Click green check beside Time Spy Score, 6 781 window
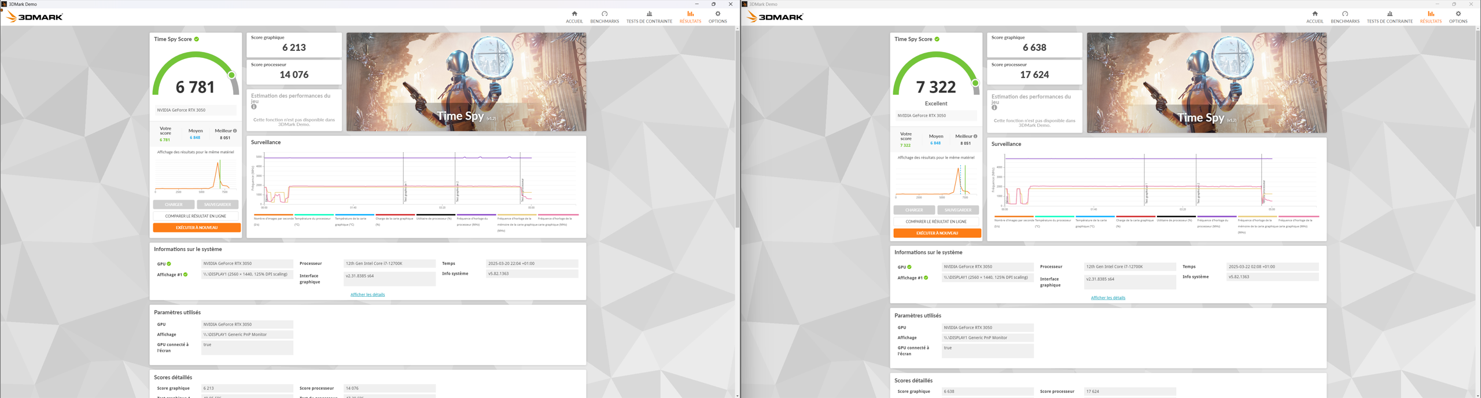This screenshot has width=1481, height=398. pyautogui.click(x=197, y=39)
